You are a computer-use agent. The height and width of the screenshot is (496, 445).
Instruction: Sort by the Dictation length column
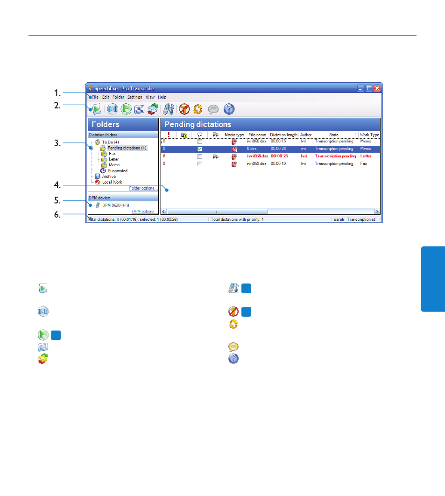click(284, 135)
